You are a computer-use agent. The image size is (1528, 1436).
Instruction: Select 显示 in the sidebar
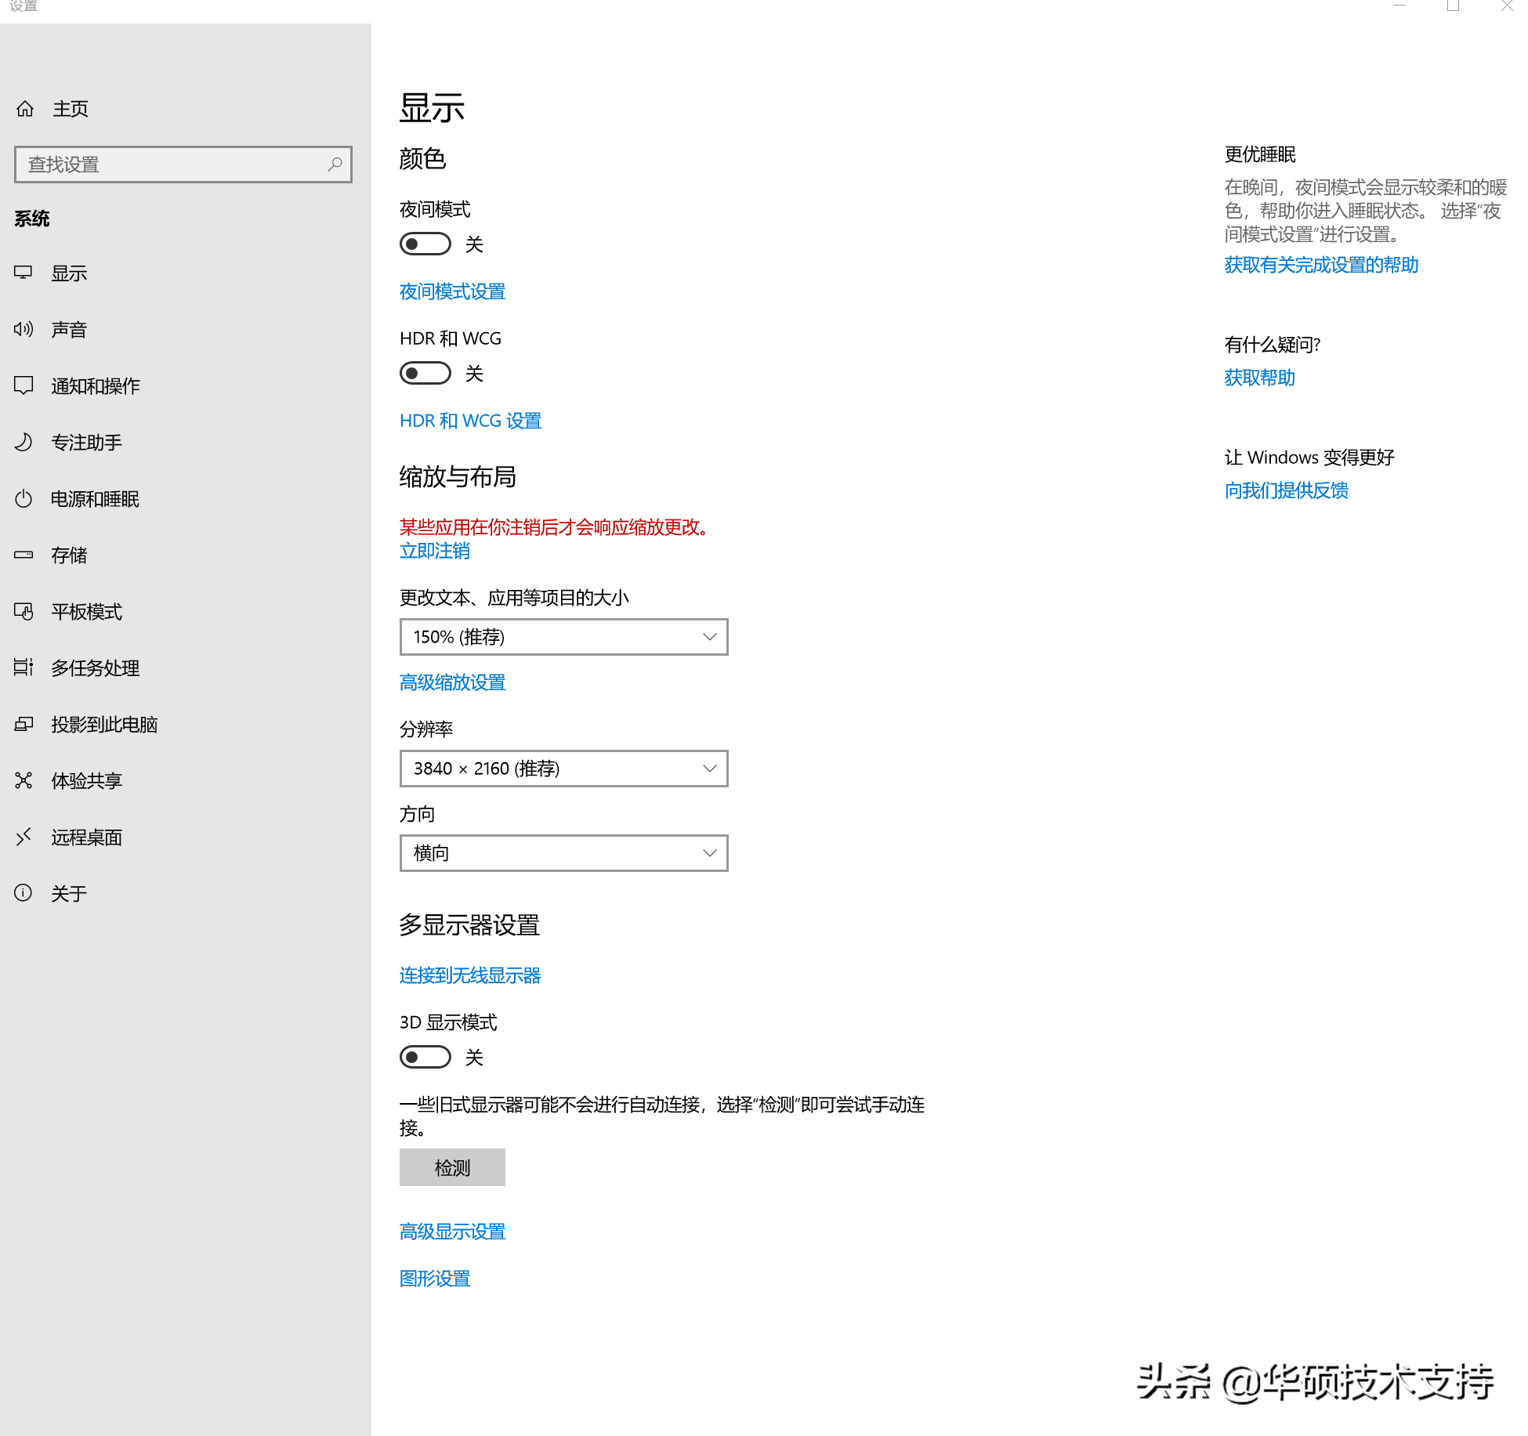coord(186,273)
